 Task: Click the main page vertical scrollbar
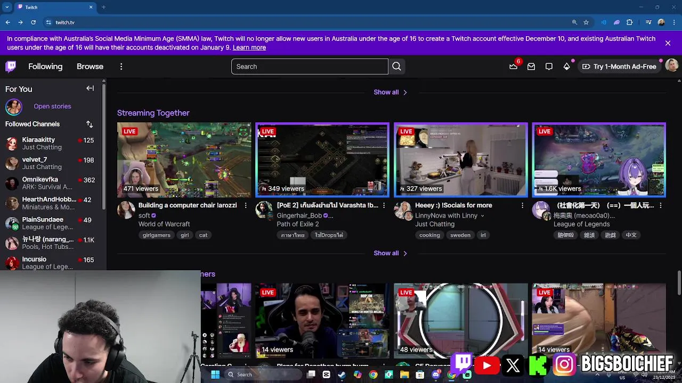point(679,282)
